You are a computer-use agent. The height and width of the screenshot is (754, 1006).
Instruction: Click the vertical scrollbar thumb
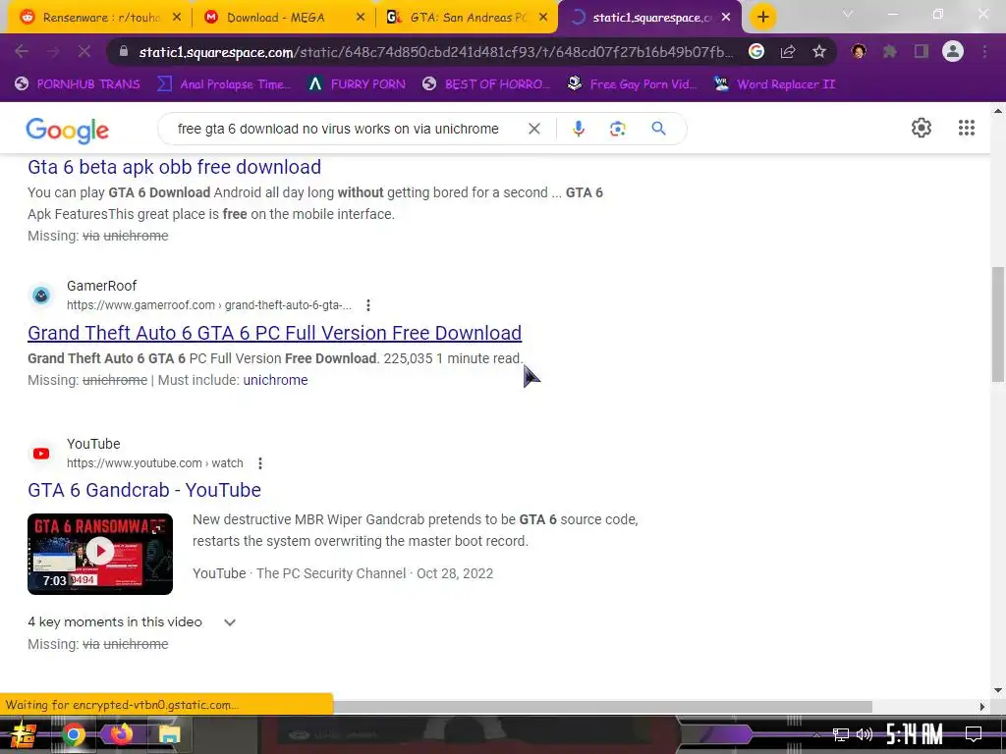pos(998,325)
